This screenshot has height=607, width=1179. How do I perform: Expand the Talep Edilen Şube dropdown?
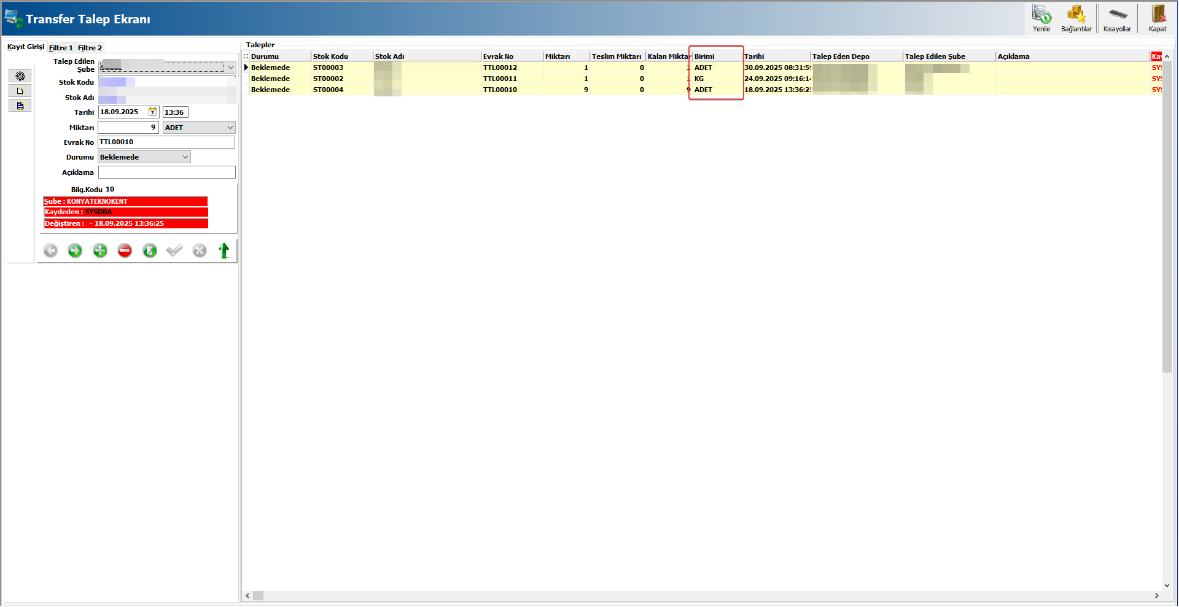[231, 68]
